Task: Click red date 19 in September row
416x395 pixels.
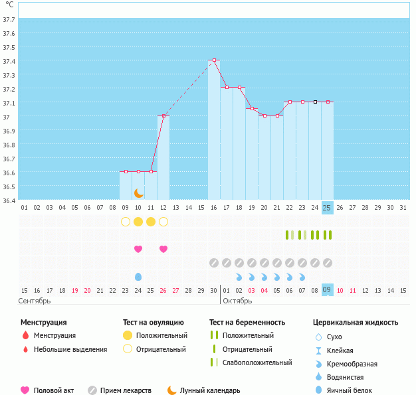Action: [x=75, y=290]
